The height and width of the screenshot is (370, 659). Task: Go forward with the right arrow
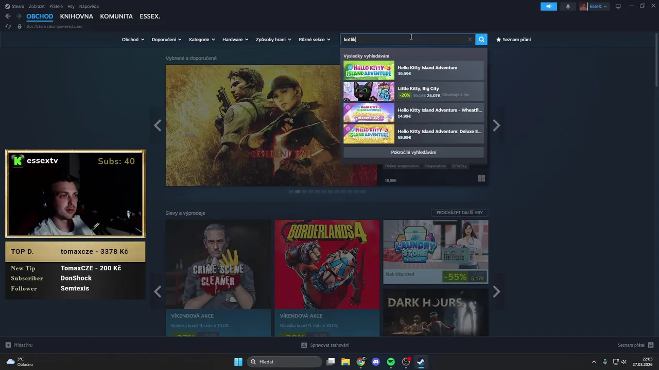19,16
